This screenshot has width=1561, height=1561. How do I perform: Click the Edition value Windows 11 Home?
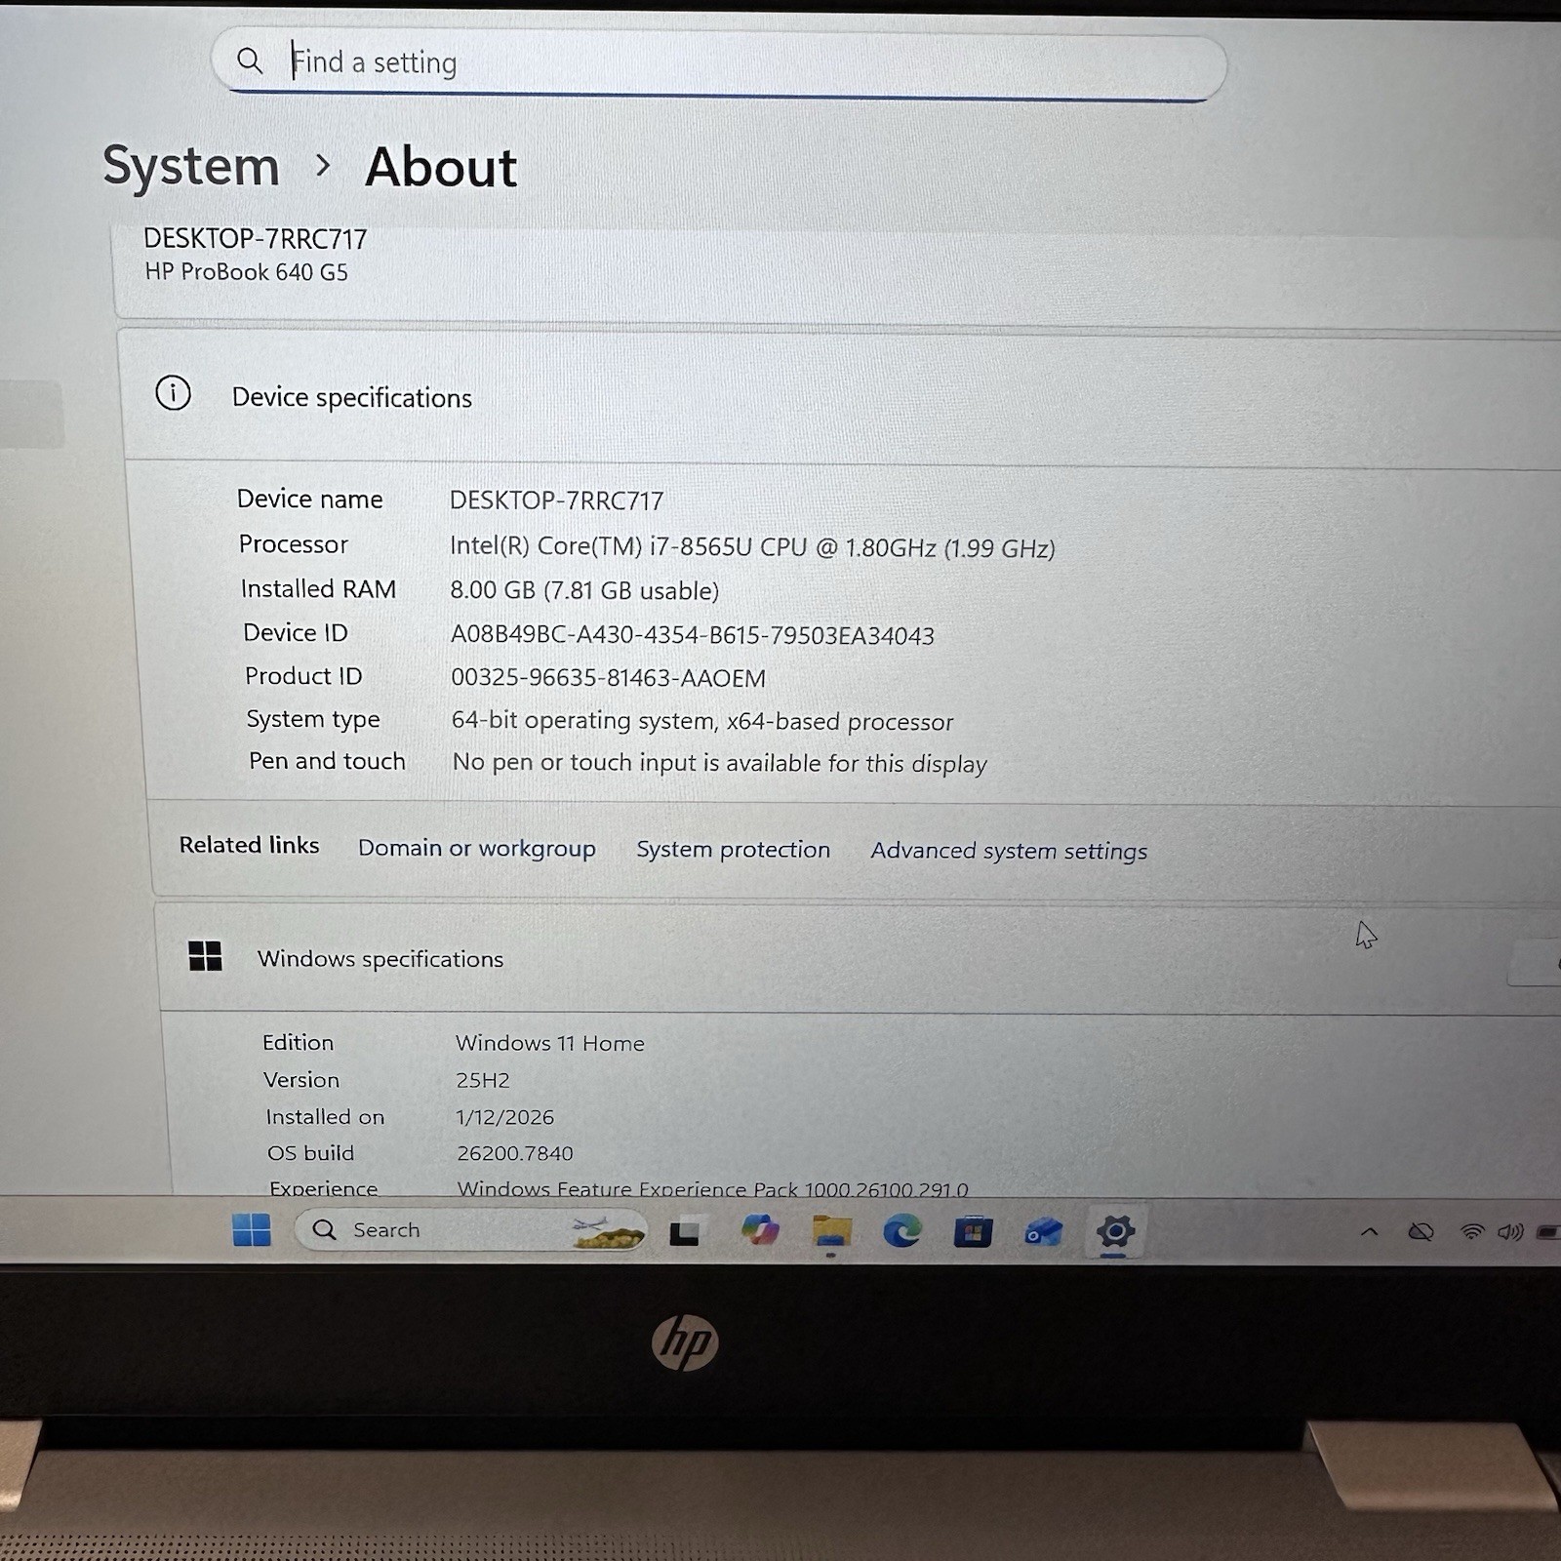[x=549, y=1043]
